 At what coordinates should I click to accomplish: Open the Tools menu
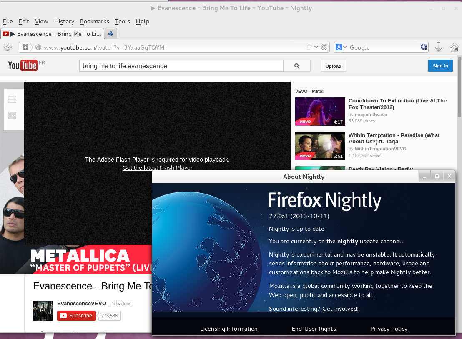(x=122, y=22)
